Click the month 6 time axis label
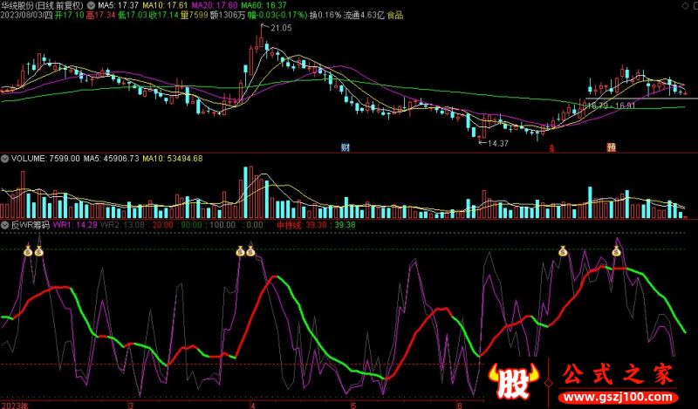This screenshot has width=698, height=409. 459,406
